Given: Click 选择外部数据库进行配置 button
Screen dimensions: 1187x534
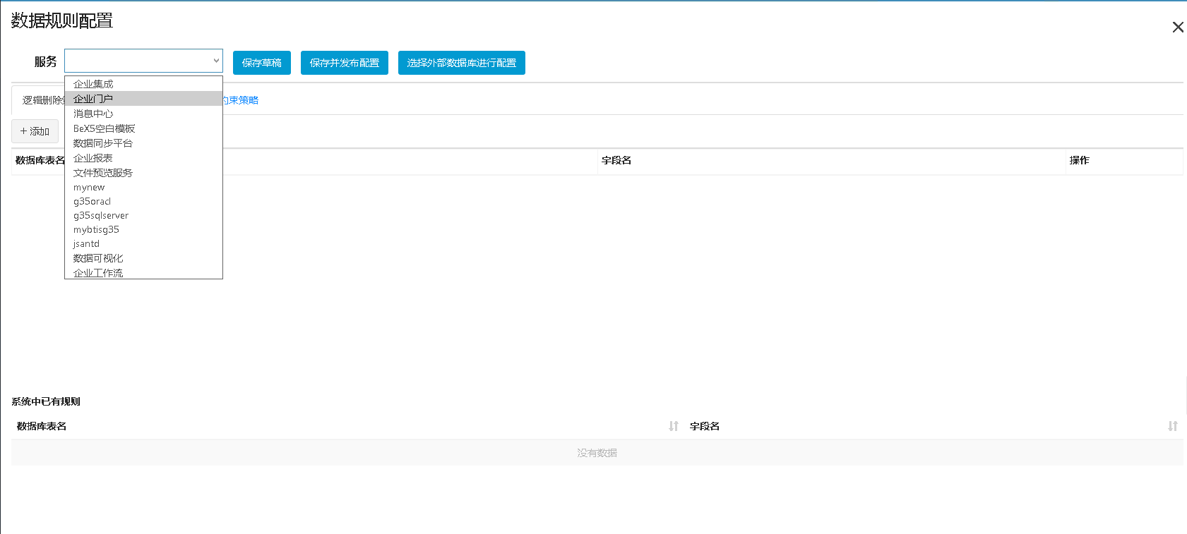Looking at the screenshot, I should 461,63.
